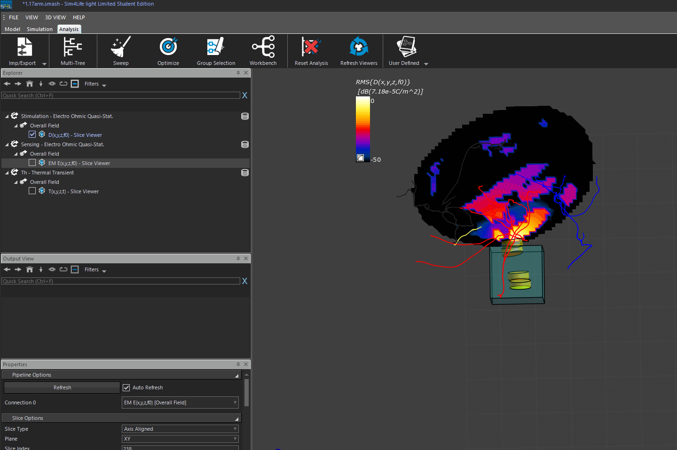Open the Workbench
The width and height of the screenshot is (677, 450).
pyautogui.click(x=263, y=51)
